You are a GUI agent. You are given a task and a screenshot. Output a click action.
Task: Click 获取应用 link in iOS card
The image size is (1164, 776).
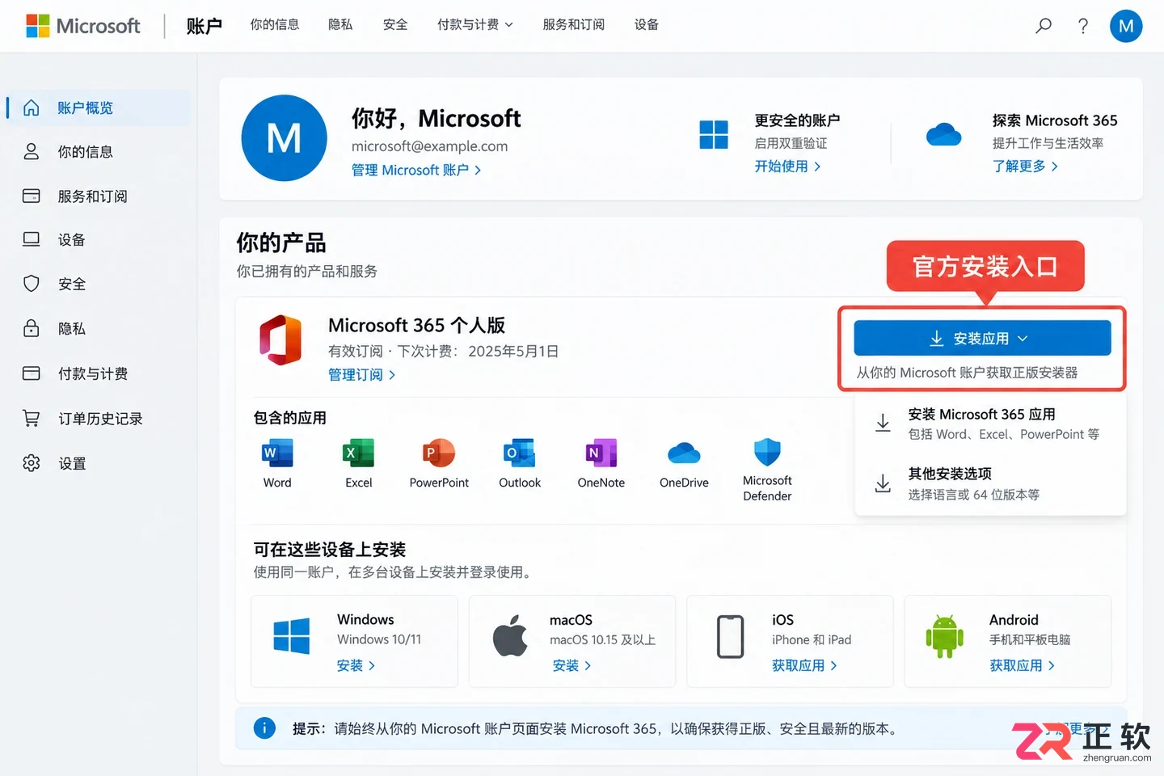coord(804,665)
